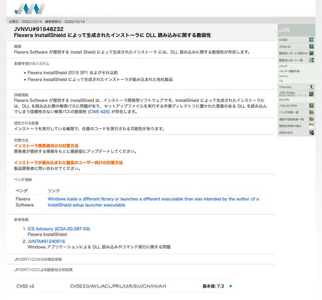
Task: Click the 最終更新日:2020/10/14 text
Action: (65, 22)
